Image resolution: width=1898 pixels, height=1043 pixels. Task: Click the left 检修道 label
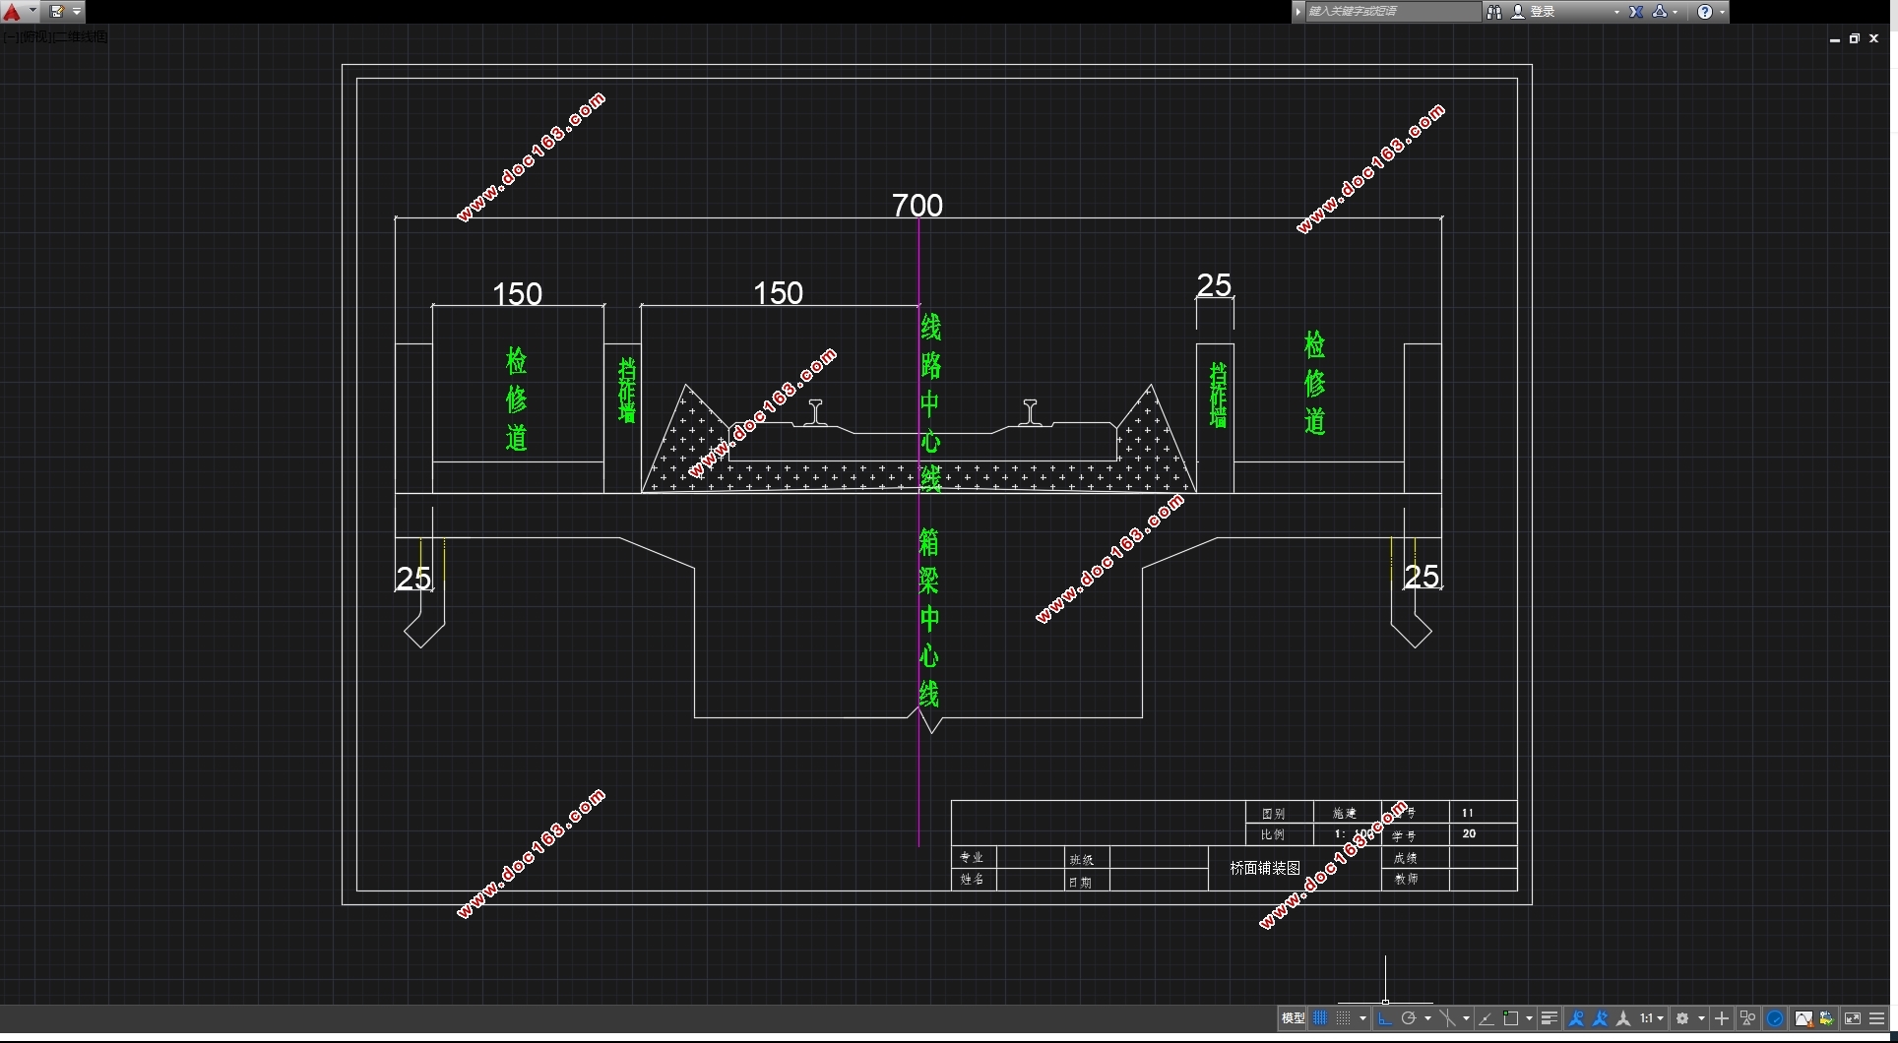point(517,399)
